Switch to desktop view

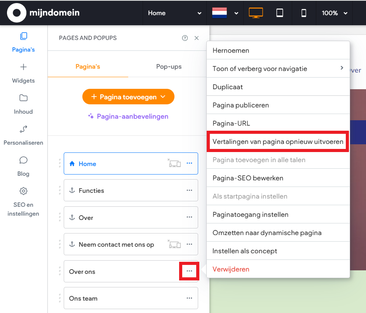(x=256, y=13)
